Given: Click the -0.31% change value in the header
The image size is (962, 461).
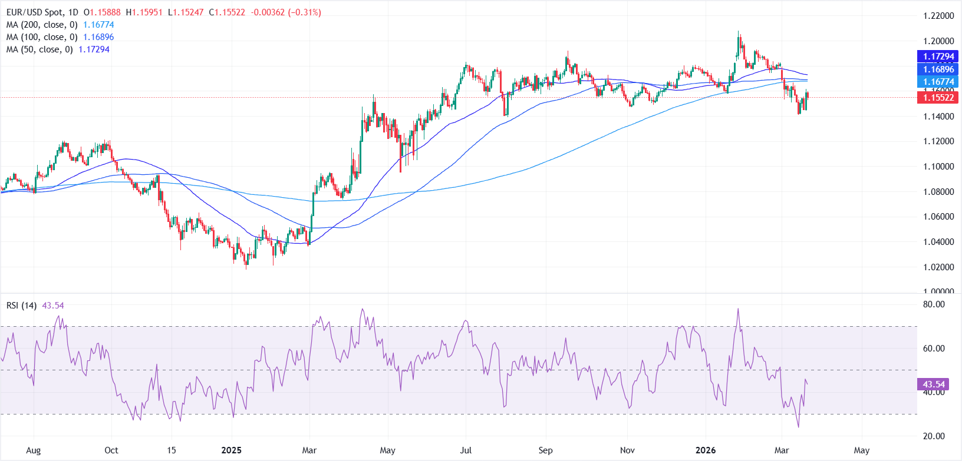Looking at the screenshot, I should [305, 12].
